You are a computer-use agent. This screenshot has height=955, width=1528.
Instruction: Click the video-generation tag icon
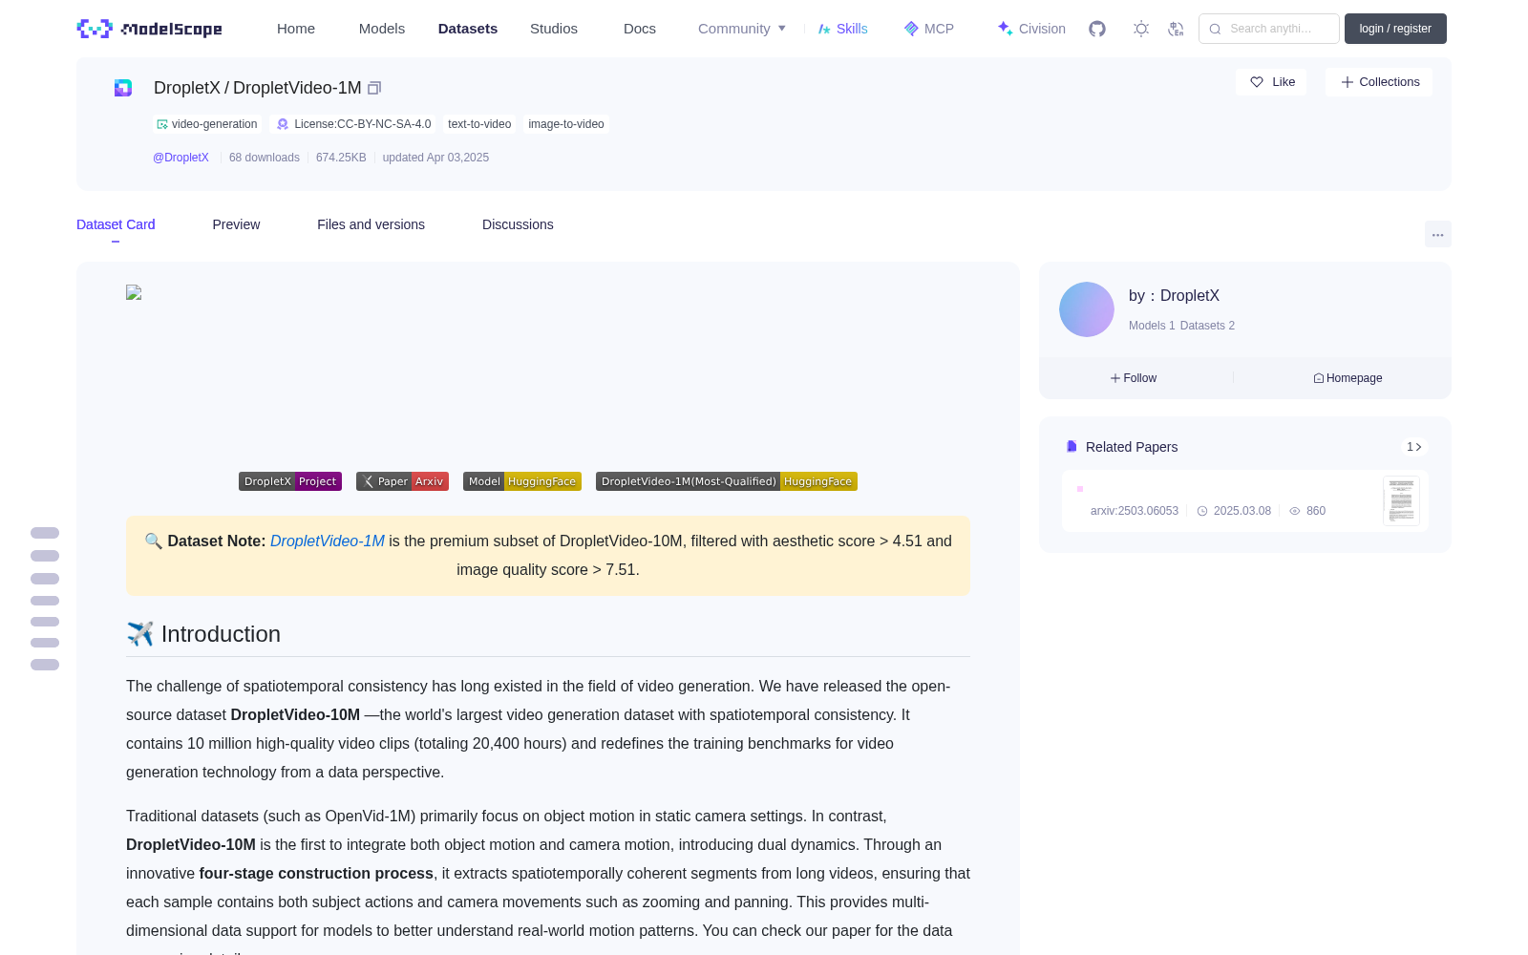162,124
